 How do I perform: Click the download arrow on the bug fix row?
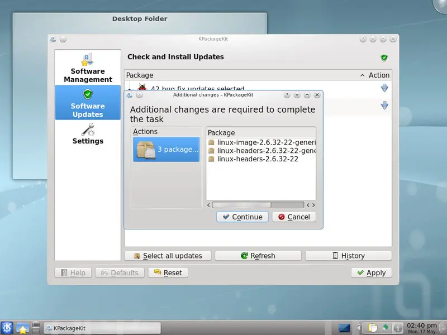384,88
